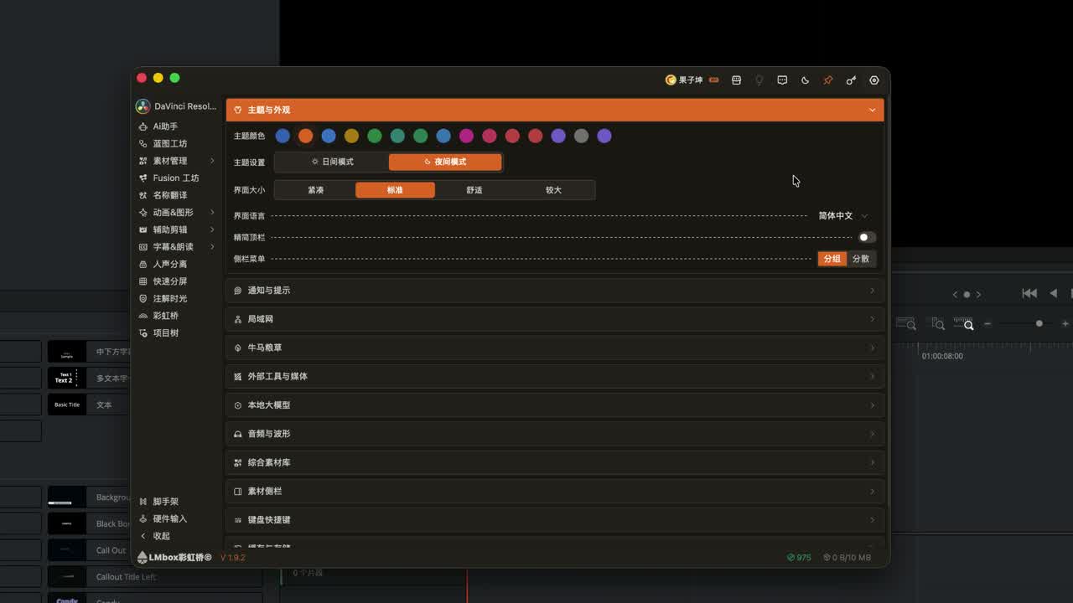The image size is (1073, 603).
Task: Set sidebar menu to 分组
Action: [x=832, y=259]
